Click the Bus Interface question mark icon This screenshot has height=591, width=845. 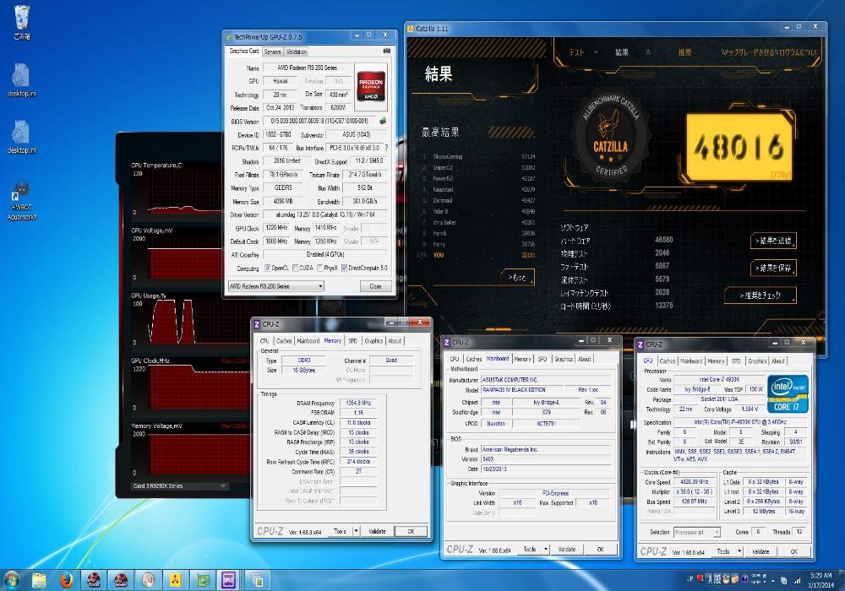pyautogui.click(x=386, y=148)
